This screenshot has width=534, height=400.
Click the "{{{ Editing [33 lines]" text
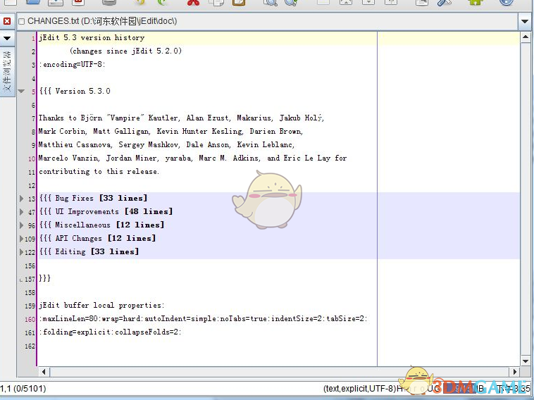click(89, 252)
